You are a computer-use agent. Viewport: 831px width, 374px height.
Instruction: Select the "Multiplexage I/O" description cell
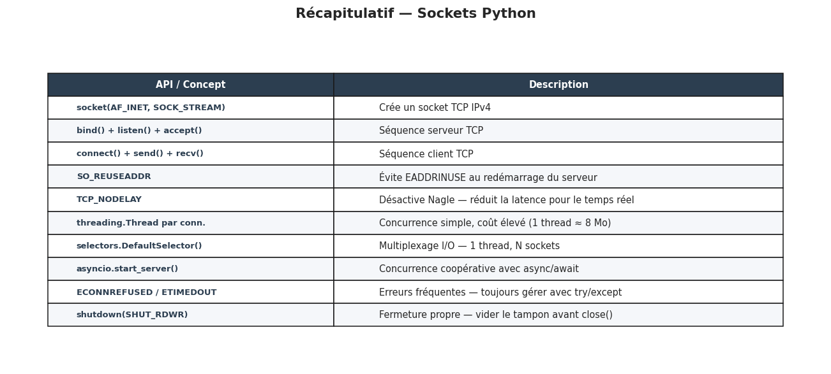(x=469, y=246)
